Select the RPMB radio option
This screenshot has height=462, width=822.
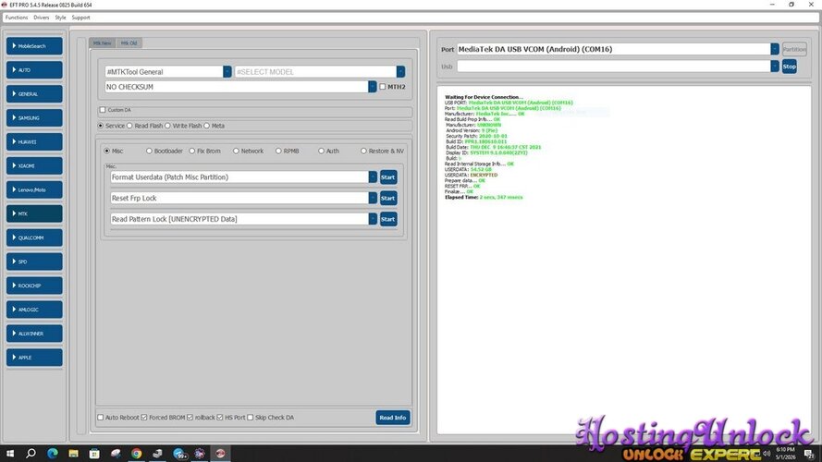(x=279, y=151)
